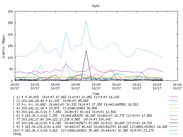
Task: Click light blue line swatch for TOTAL
Action: (x=173, y=134)
